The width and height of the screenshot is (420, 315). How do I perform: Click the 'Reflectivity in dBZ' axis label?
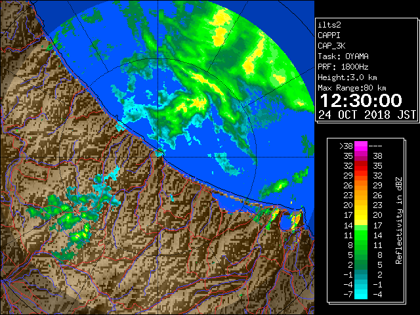(x=398, y=220)
